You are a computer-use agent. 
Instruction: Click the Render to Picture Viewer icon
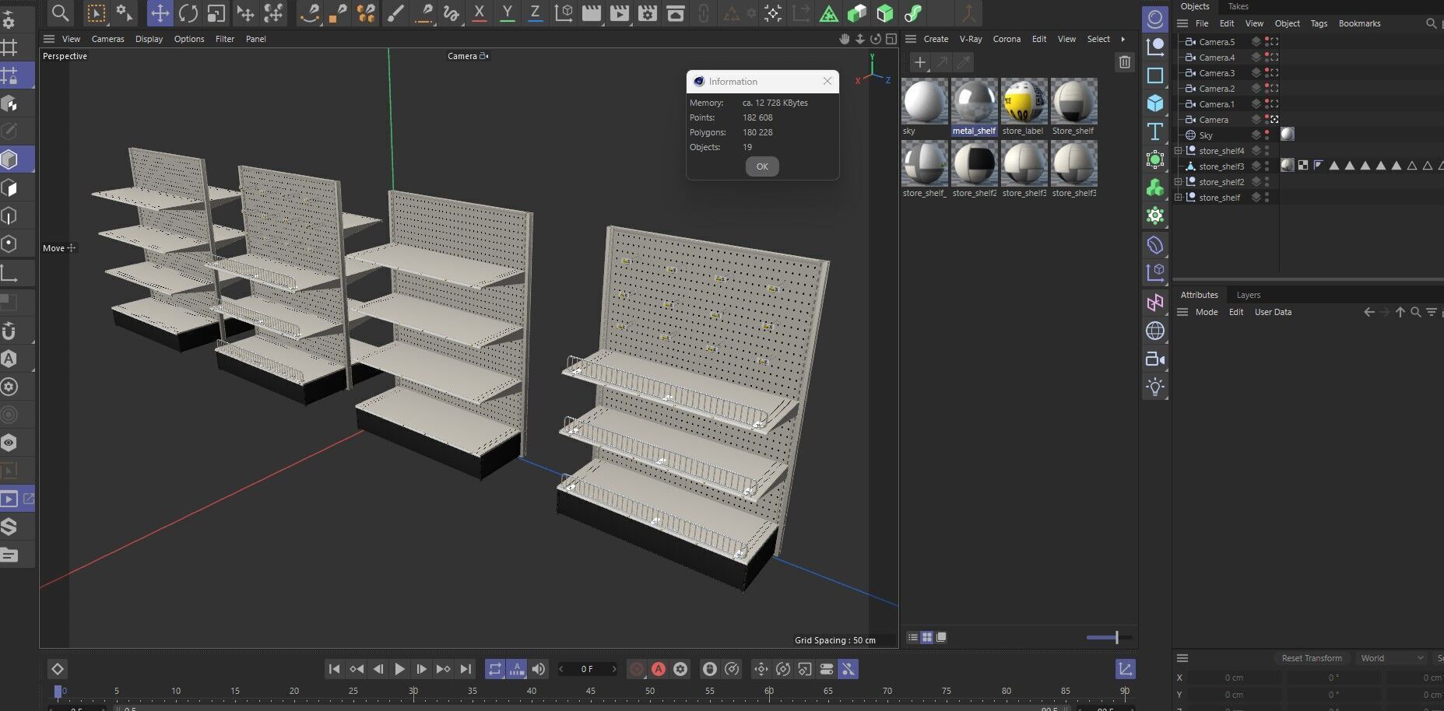[x=620, y=13]
